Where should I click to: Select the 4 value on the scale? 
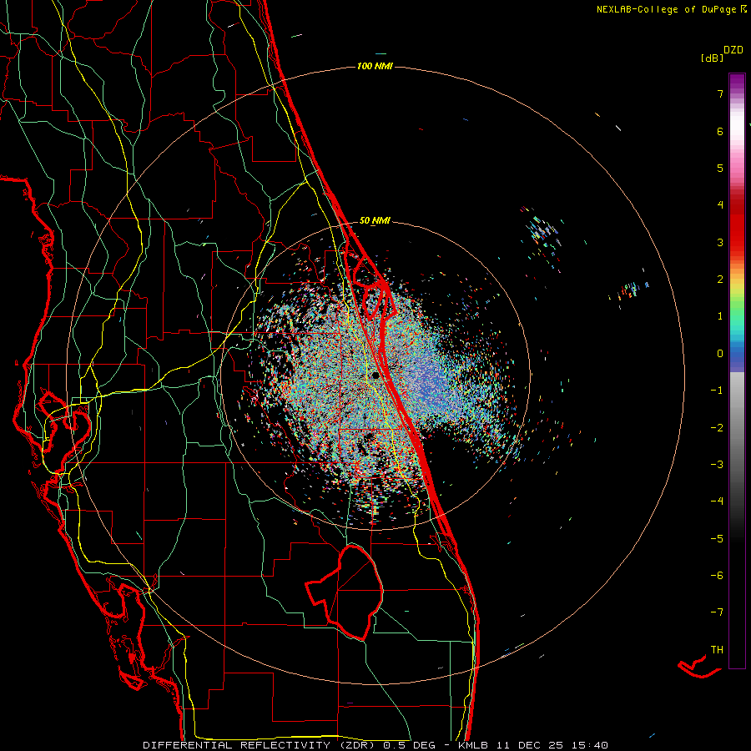point(720,205)
